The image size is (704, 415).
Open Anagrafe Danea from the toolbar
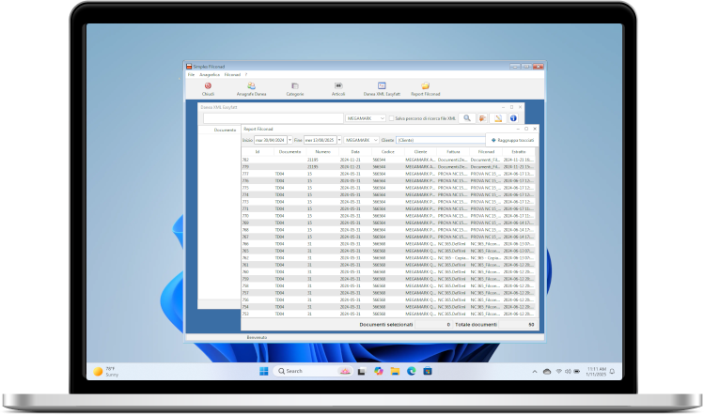pyautogui.click(x=251, y=89)
